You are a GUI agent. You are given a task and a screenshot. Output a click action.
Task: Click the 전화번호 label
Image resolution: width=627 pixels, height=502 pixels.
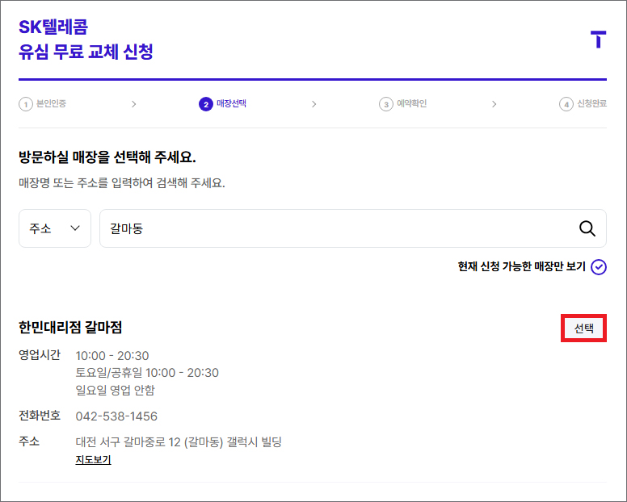tap(40, 416)
